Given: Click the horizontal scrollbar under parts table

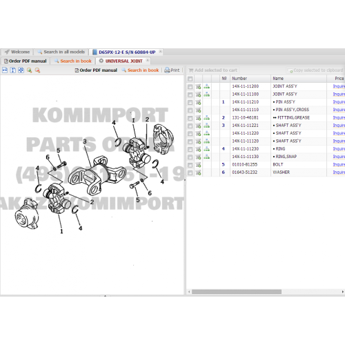Looking at the screenshot, I should [237, 292].
